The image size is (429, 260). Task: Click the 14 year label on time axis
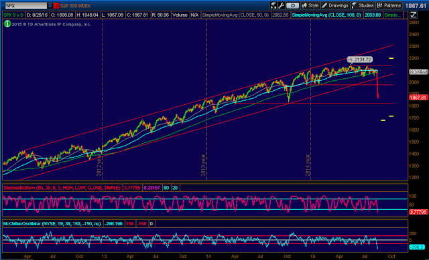(x=208, y=257)
